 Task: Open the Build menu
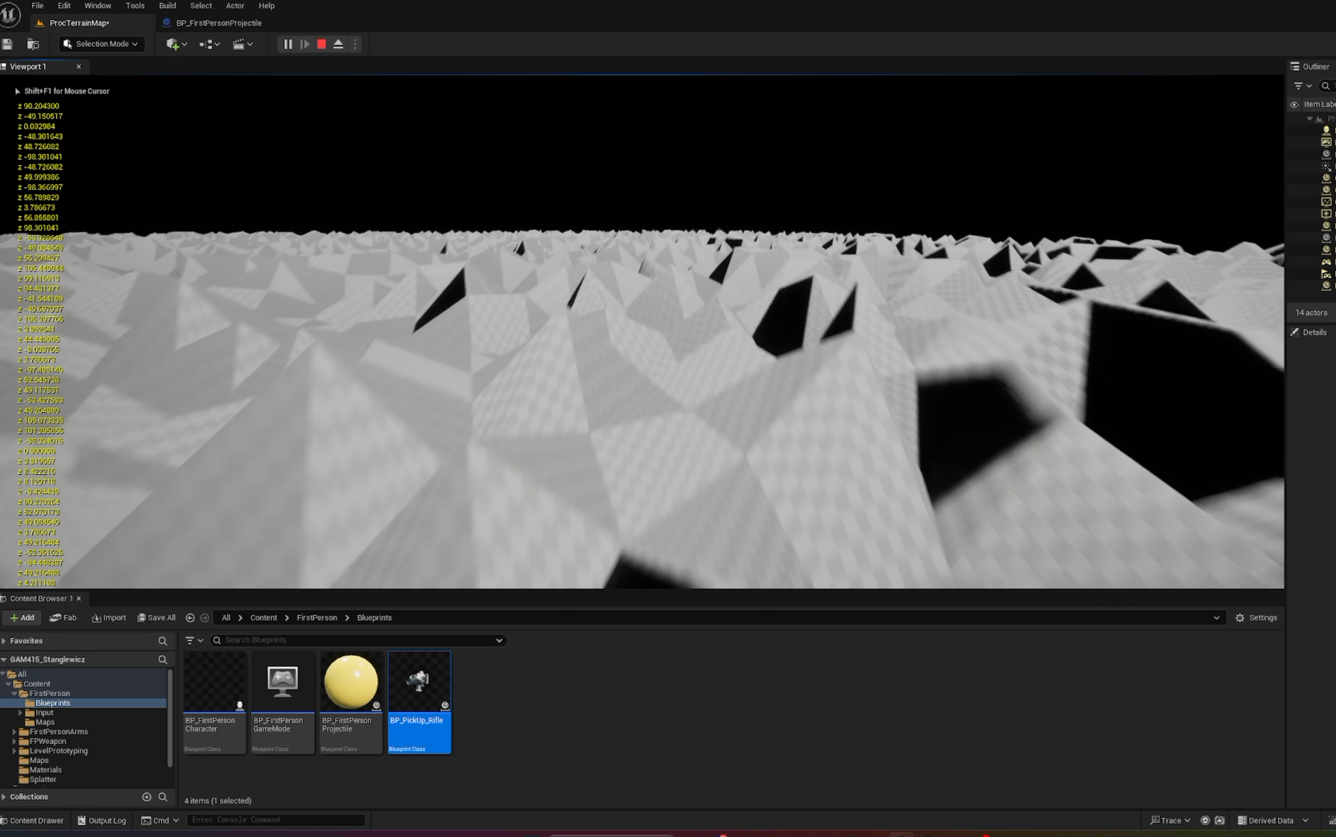click(167, 5)
